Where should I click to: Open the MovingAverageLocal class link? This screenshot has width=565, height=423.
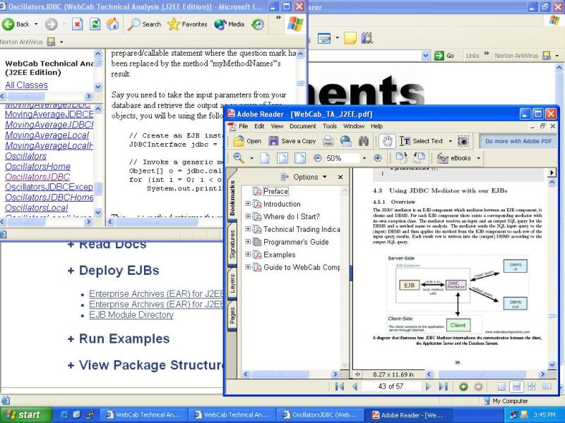click(47, 135)
